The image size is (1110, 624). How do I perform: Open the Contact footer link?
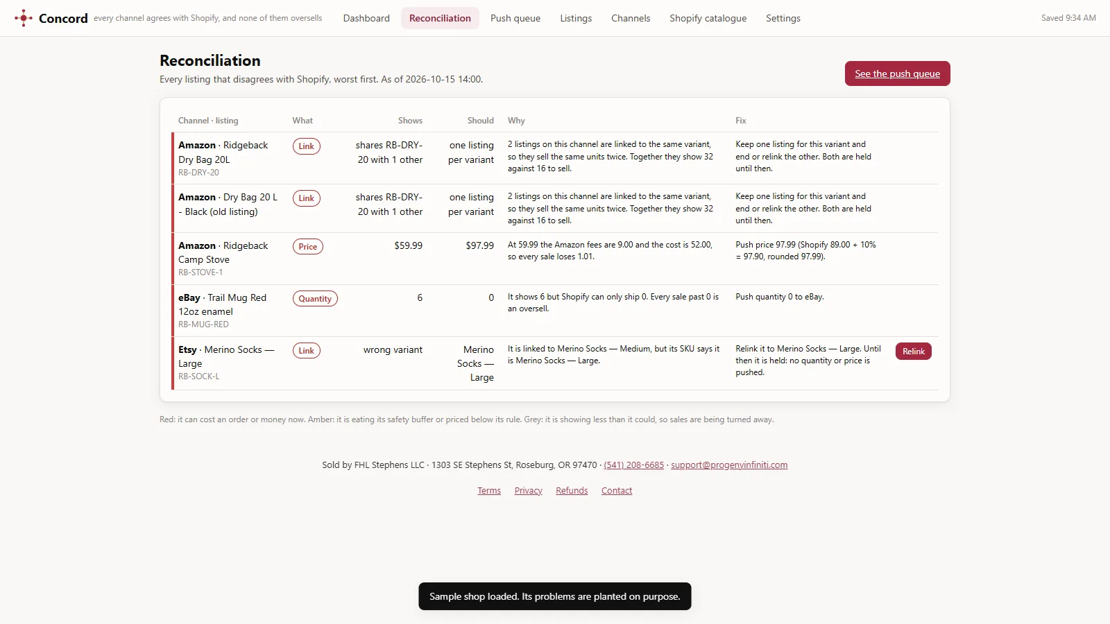617,491
